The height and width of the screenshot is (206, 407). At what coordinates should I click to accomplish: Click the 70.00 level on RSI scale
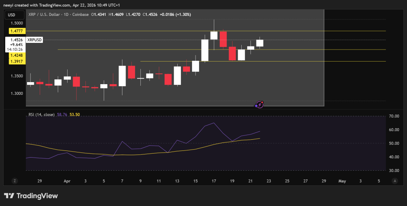tap(394, 116)
